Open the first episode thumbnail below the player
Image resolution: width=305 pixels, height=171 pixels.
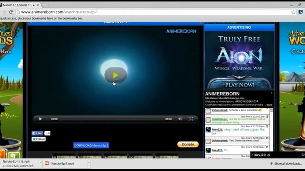(x=64, y=156)
